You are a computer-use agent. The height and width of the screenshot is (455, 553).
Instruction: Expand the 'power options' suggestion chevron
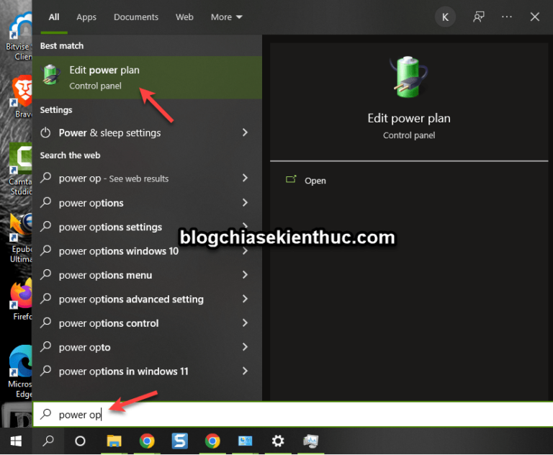(245, 203)
